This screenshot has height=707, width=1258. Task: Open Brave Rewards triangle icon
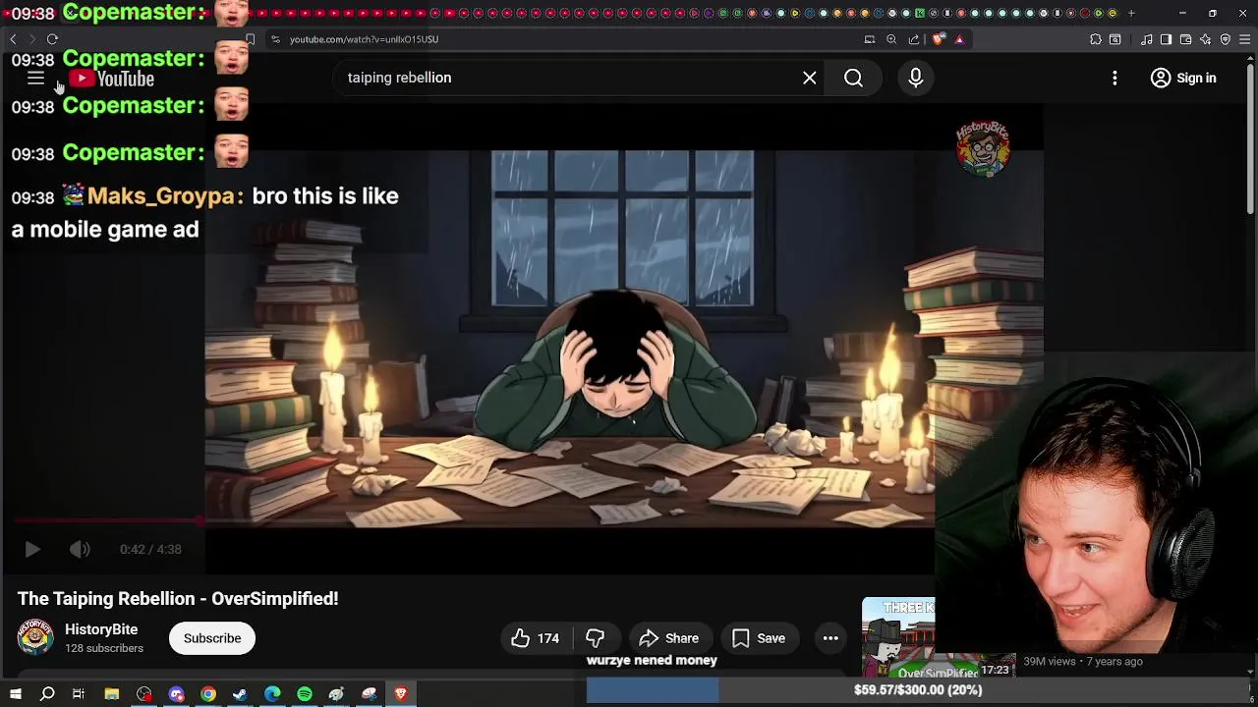(x=959, y=39)
